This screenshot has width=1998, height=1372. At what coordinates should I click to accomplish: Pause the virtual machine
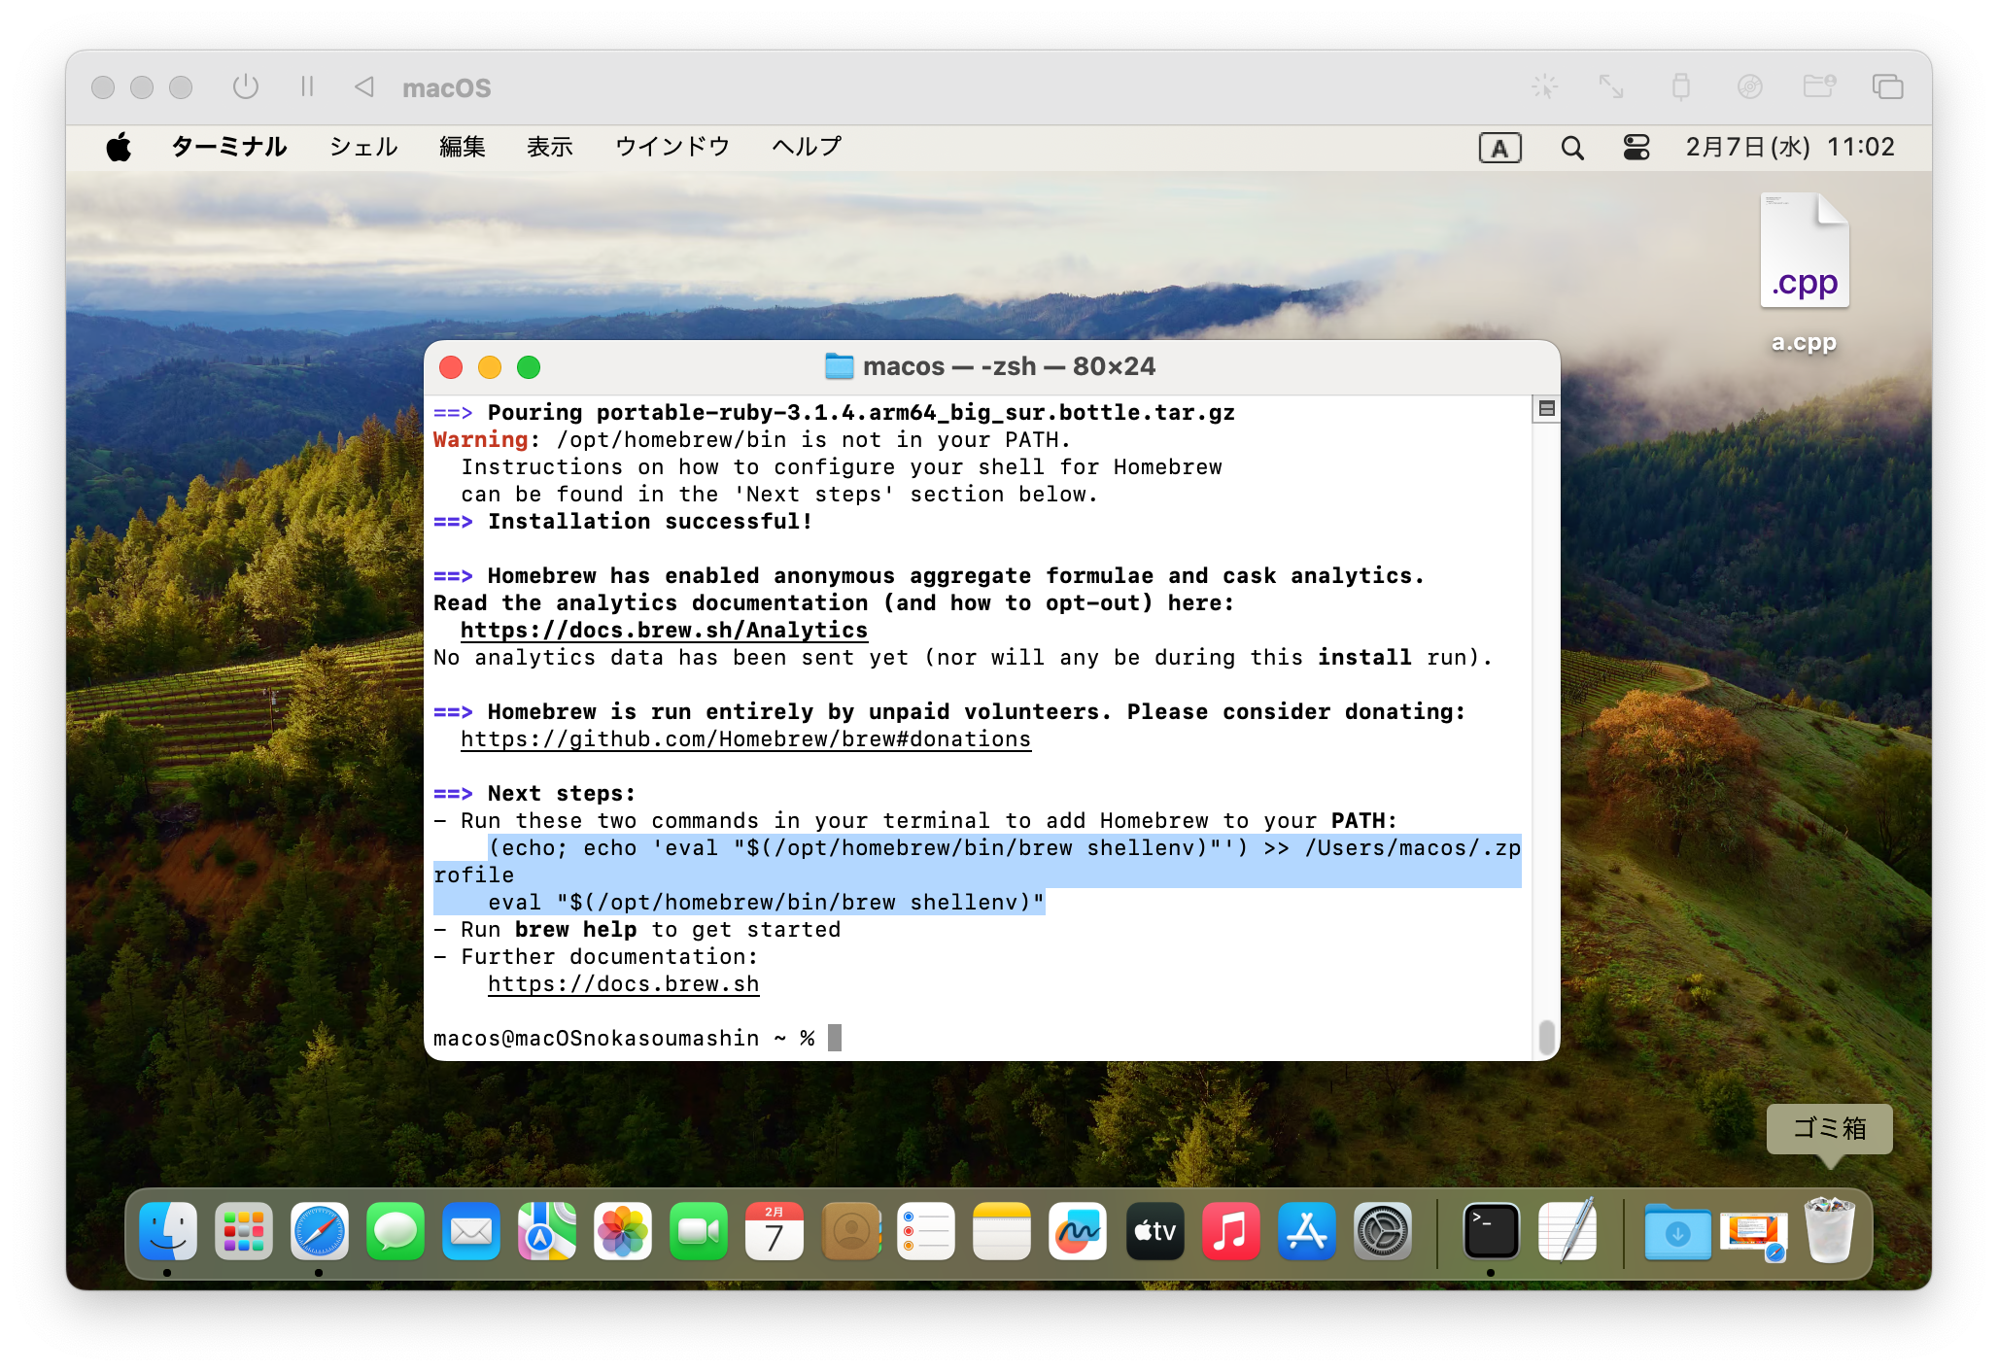pyautogui.click(x=307, y=87)
